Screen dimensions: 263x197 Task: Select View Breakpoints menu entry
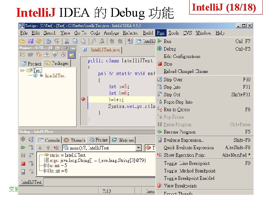tap(204, 186)
